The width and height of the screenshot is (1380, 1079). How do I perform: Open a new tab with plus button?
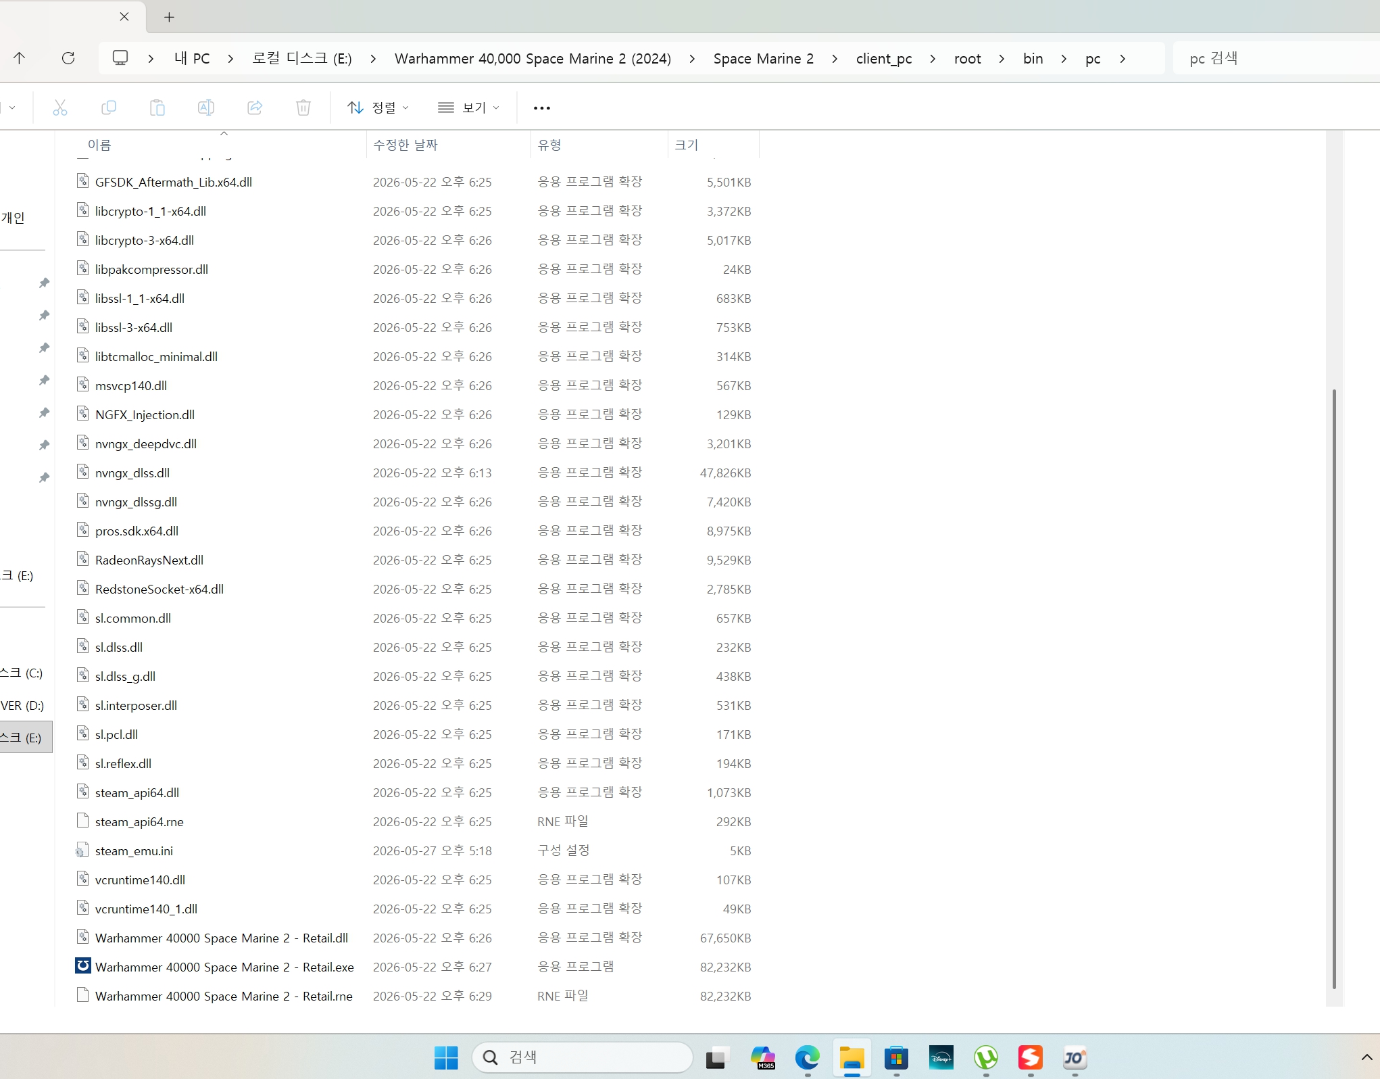(x=169, y=17)
